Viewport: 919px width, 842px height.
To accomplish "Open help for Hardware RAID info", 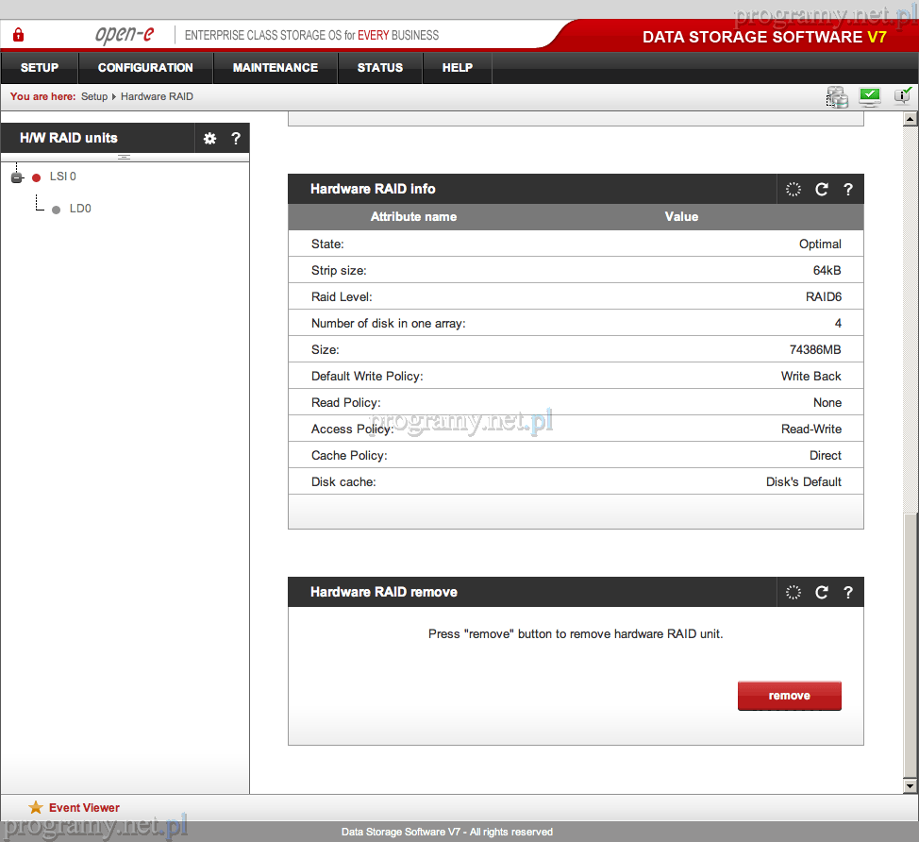I will pyautogui.click(x=848, y=190).
